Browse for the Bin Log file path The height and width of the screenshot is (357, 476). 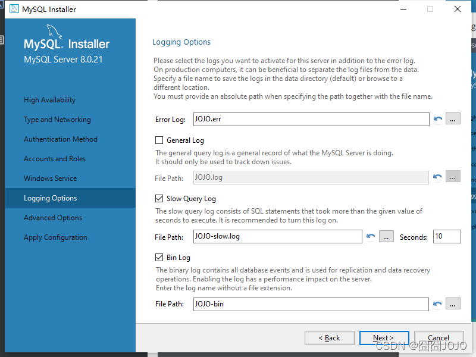click(453, 303)
